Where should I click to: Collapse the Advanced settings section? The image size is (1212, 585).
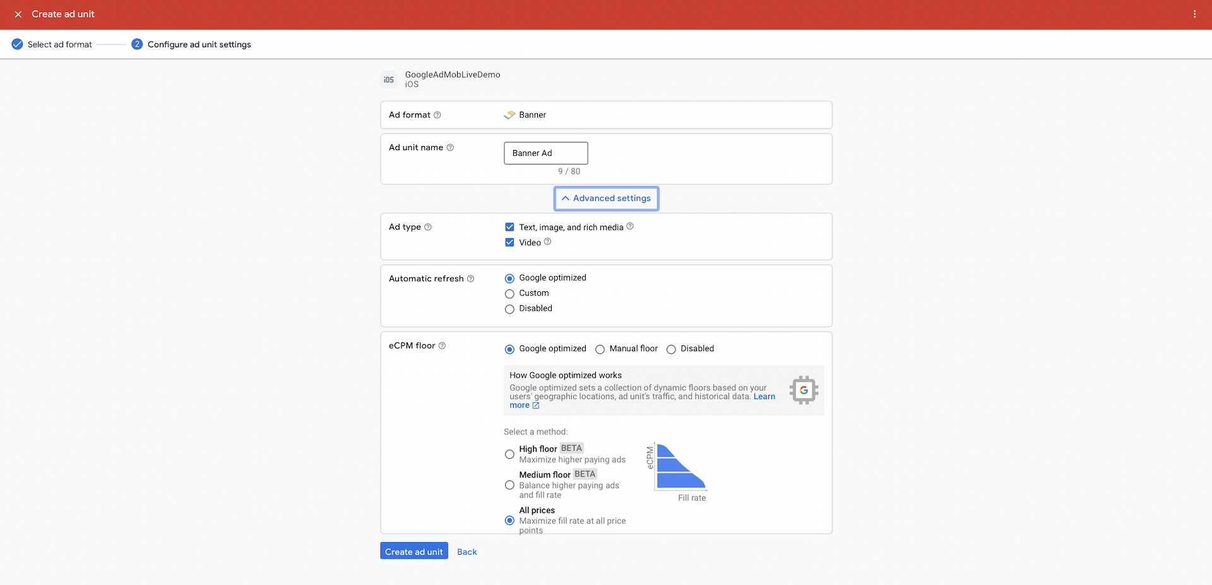(x=606, y=198)
